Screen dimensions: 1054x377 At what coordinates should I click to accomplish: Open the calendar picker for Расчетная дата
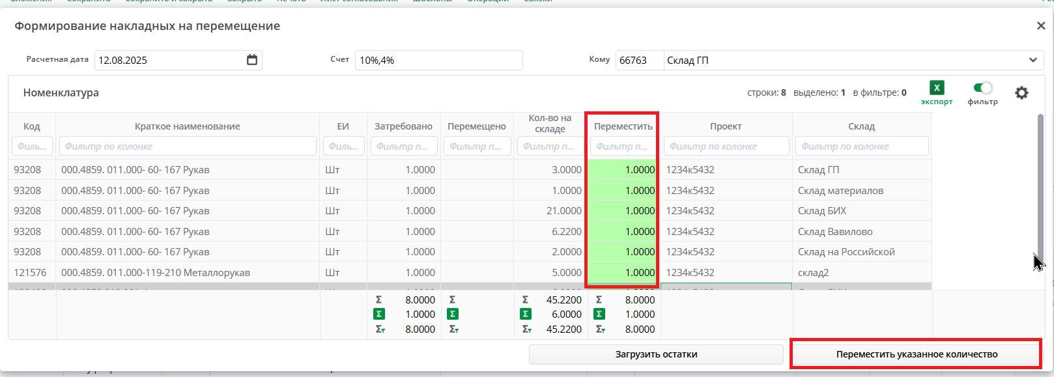[252, 60]
